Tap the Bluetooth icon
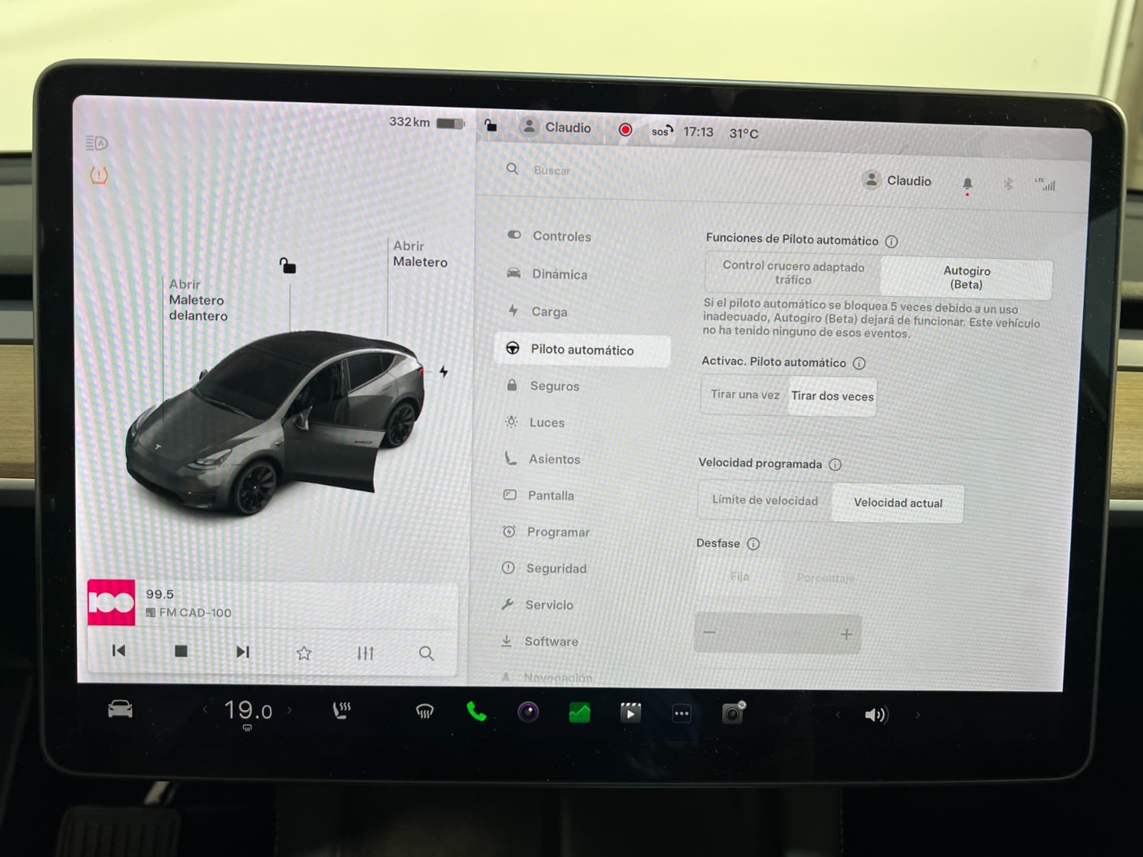This screenshot has height=857, width=1143. pos(1008,184)
